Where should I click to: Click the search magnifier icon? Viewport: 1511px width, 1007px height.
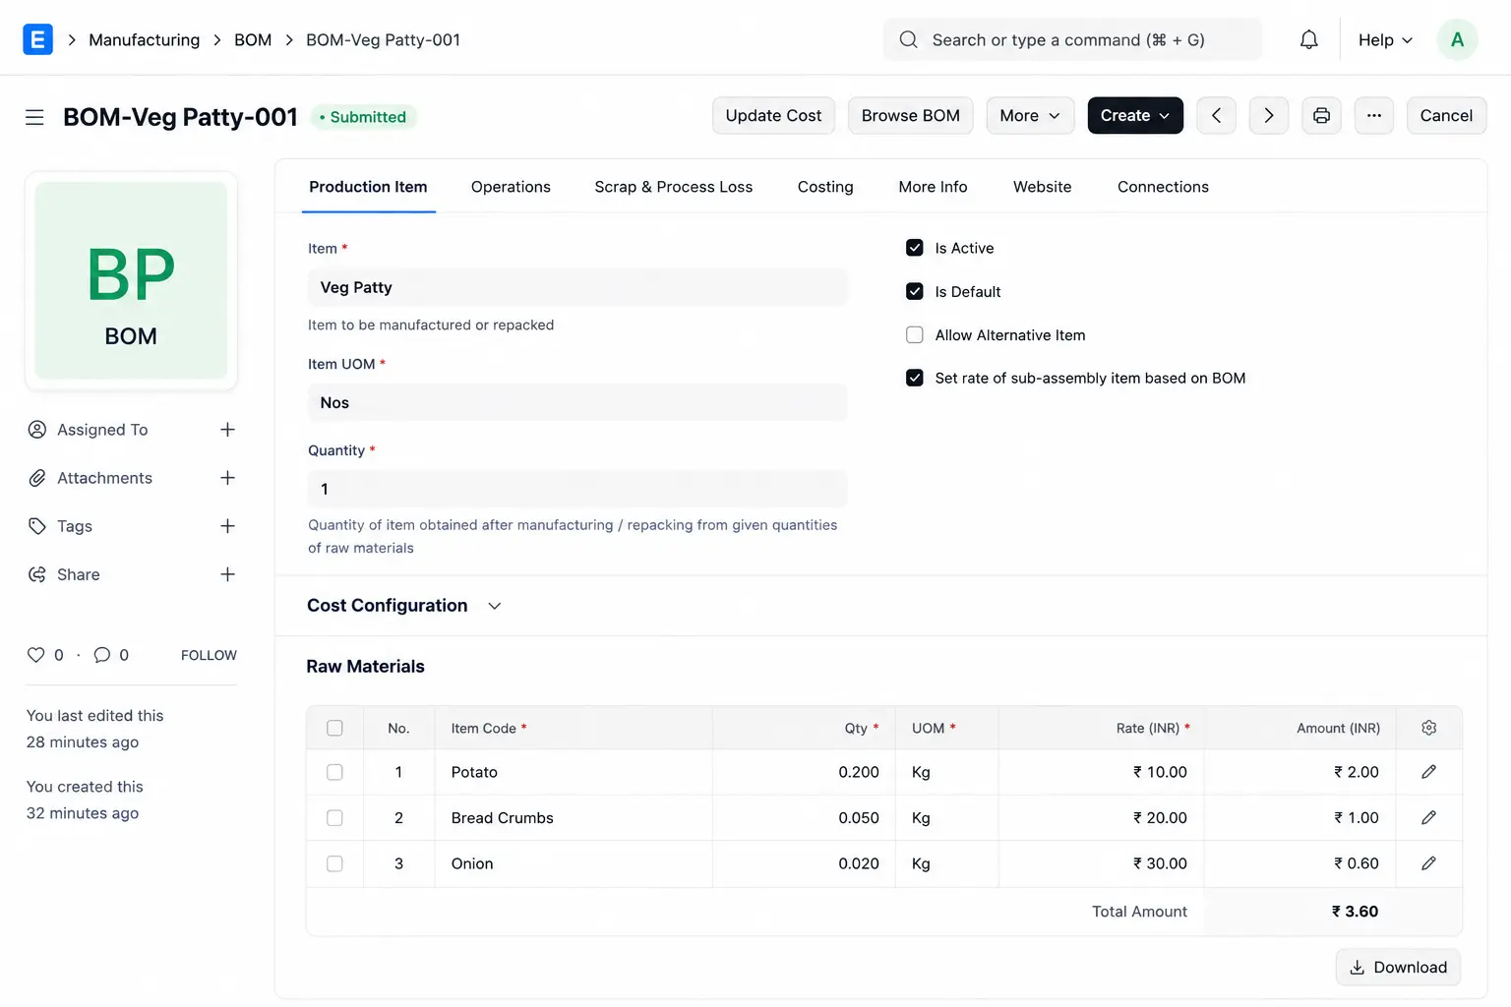[909, 39]
